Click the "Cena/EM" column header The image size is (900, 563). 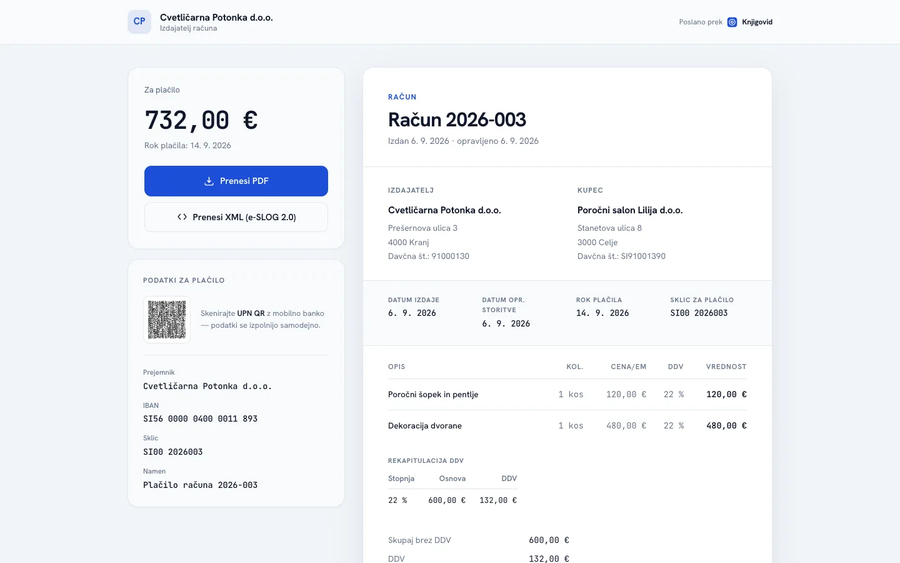[629, 367]
